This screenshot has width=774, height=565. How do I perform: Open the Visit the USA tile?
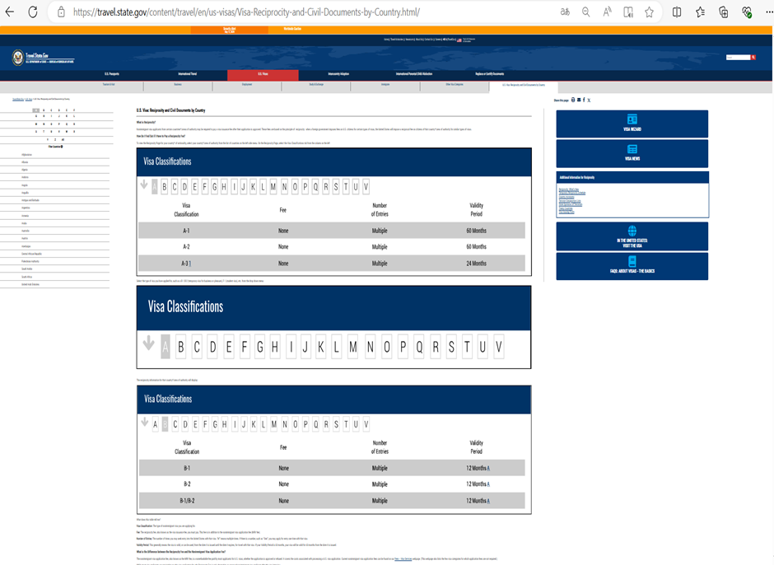(632, 236)
